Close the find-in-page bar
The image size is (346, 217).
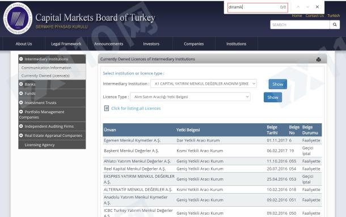[317, 7]
